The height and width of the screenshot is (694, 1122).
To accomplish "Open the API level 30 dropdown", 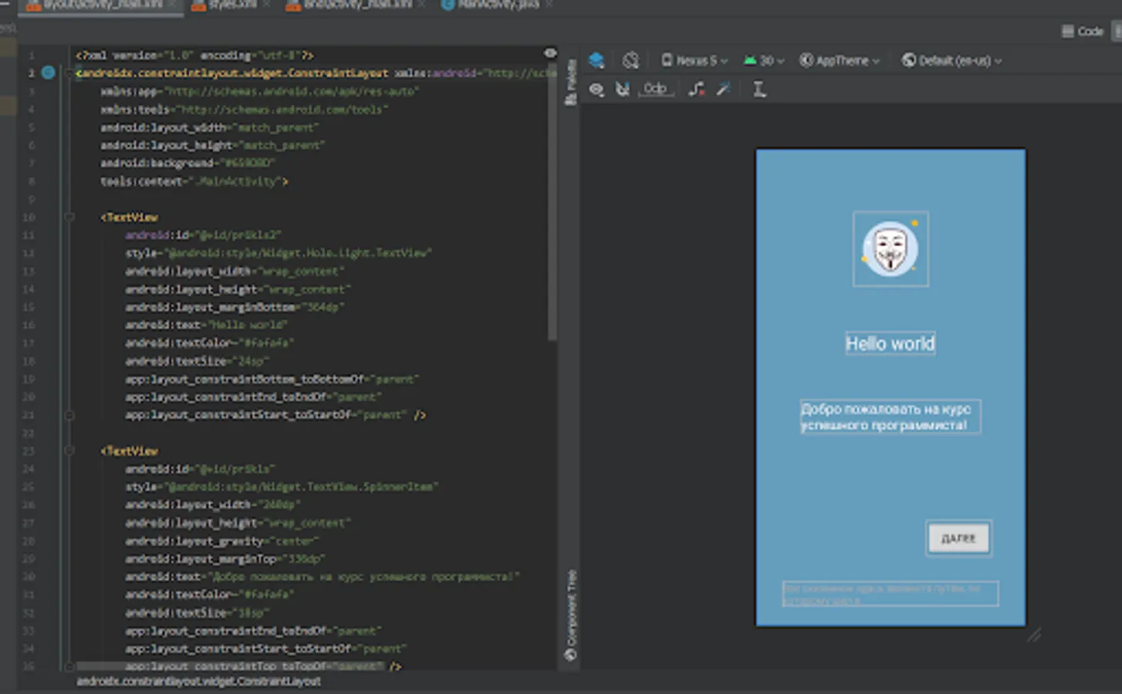I will [x=764, y=60].
